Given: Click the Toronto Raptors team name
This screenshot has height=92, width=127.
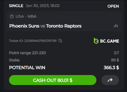Looking at the screenshot, I should click(64, 26).
